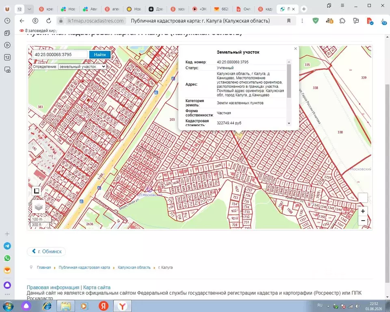
Task: Open the file explorer taskbar icon
Action: (66, 306)
